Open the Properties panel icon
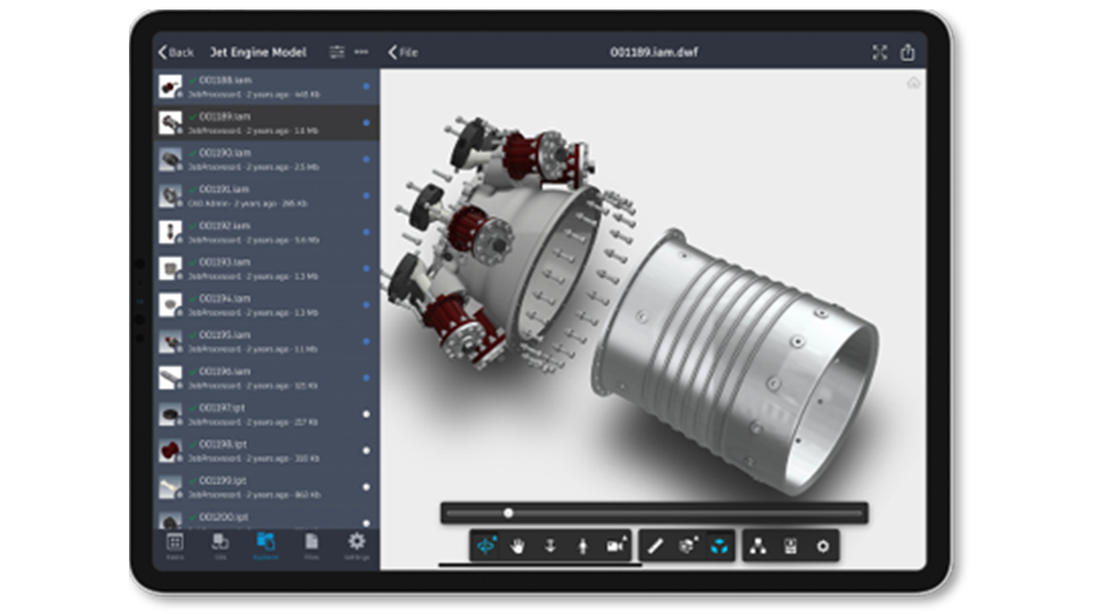The width and height of the screenshot is (1093, 614). tap(791, 547)
